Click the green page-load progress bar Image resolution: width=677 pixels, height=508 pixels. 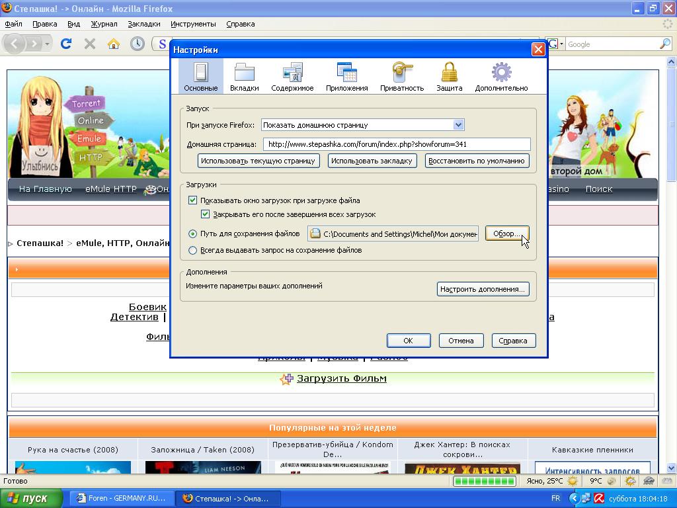tap(484, 481)
